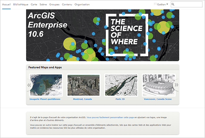Click the search magnifier icon
This screenshot has width=205, height=138.
tap(173, 4)
